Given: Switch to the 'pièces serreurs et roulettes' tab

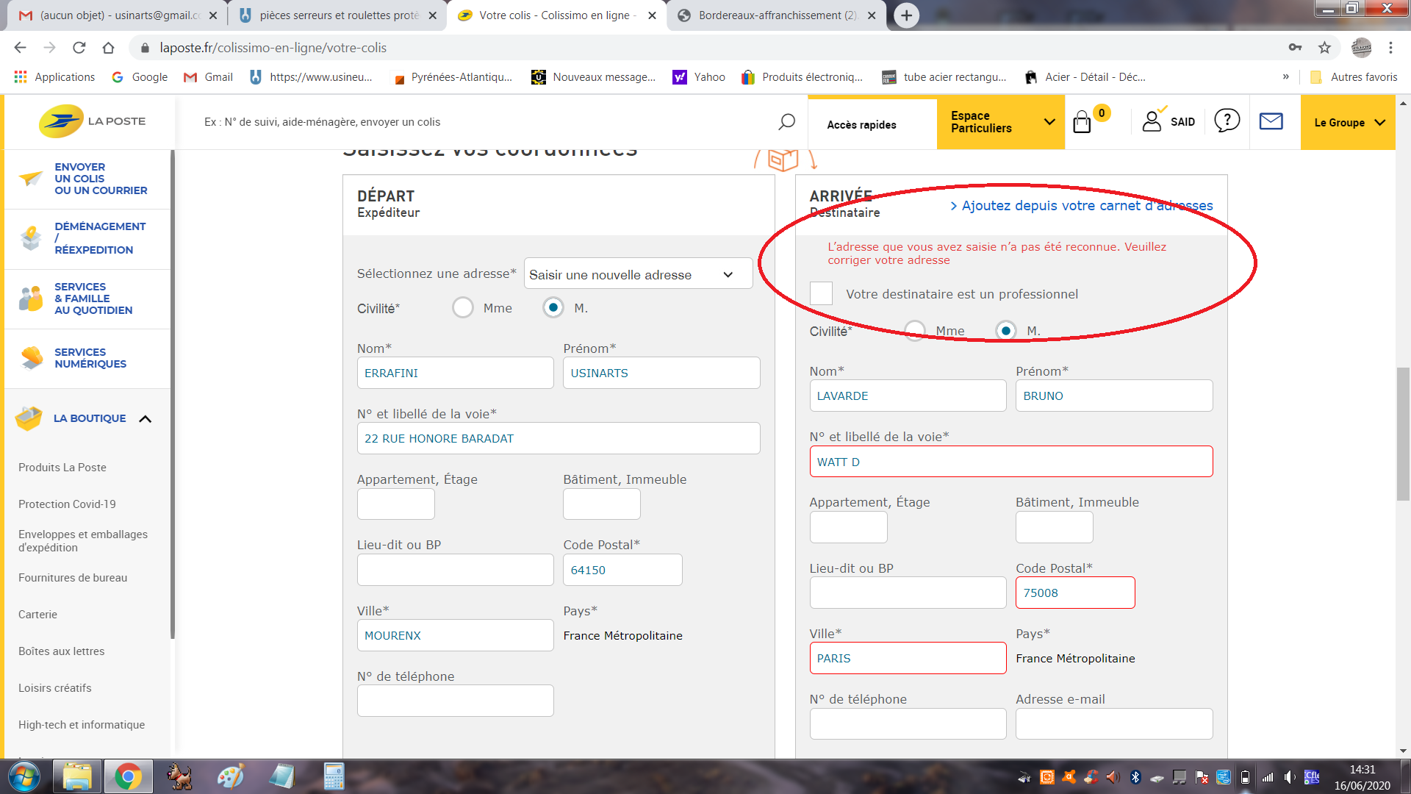Looking at the screenshot, I should click(338, 15).
